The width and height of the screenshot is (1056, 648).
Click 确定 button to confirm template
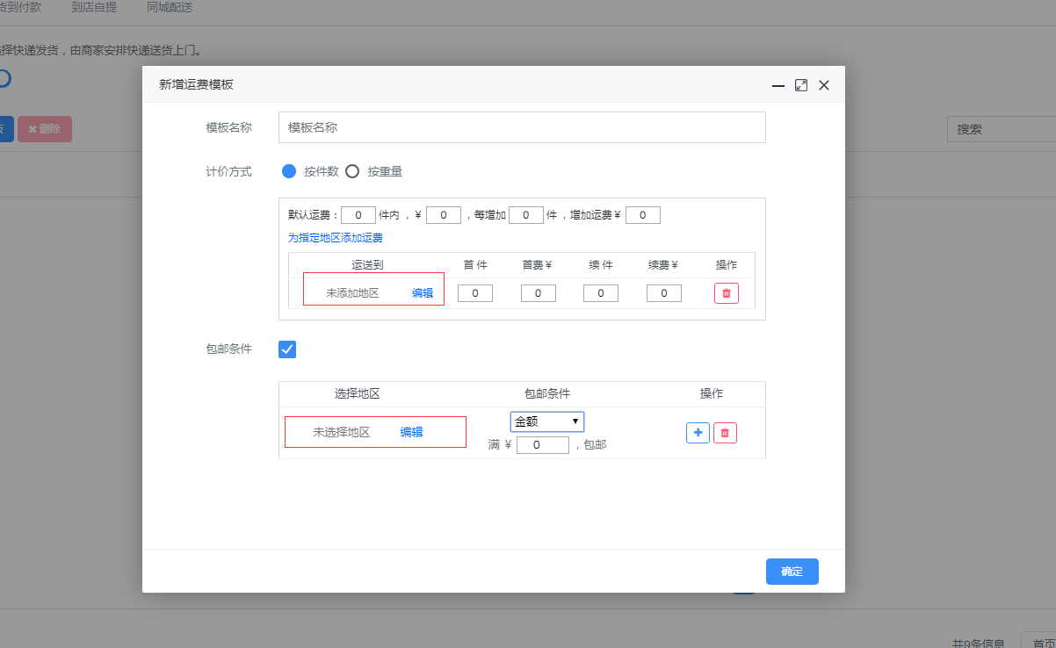coord(792,572)
